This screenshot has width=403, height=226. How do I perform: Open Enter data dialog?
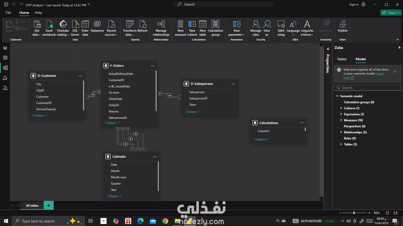coord(85,28)
